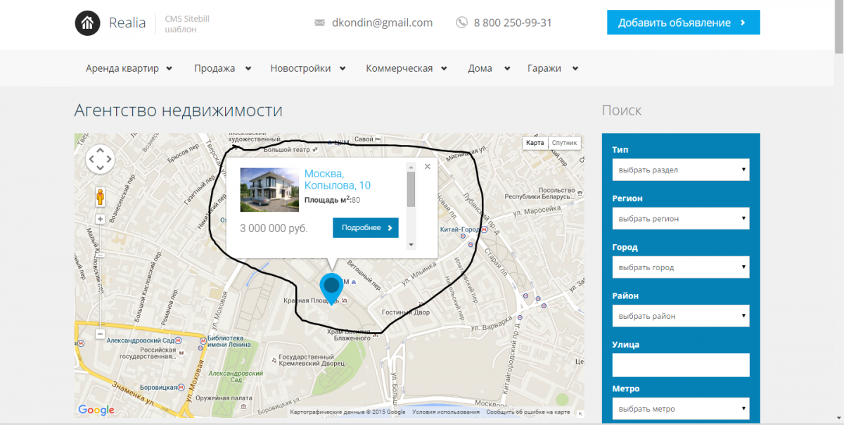
Task: Open the Дома menu
Action: (x=490, y=68)
